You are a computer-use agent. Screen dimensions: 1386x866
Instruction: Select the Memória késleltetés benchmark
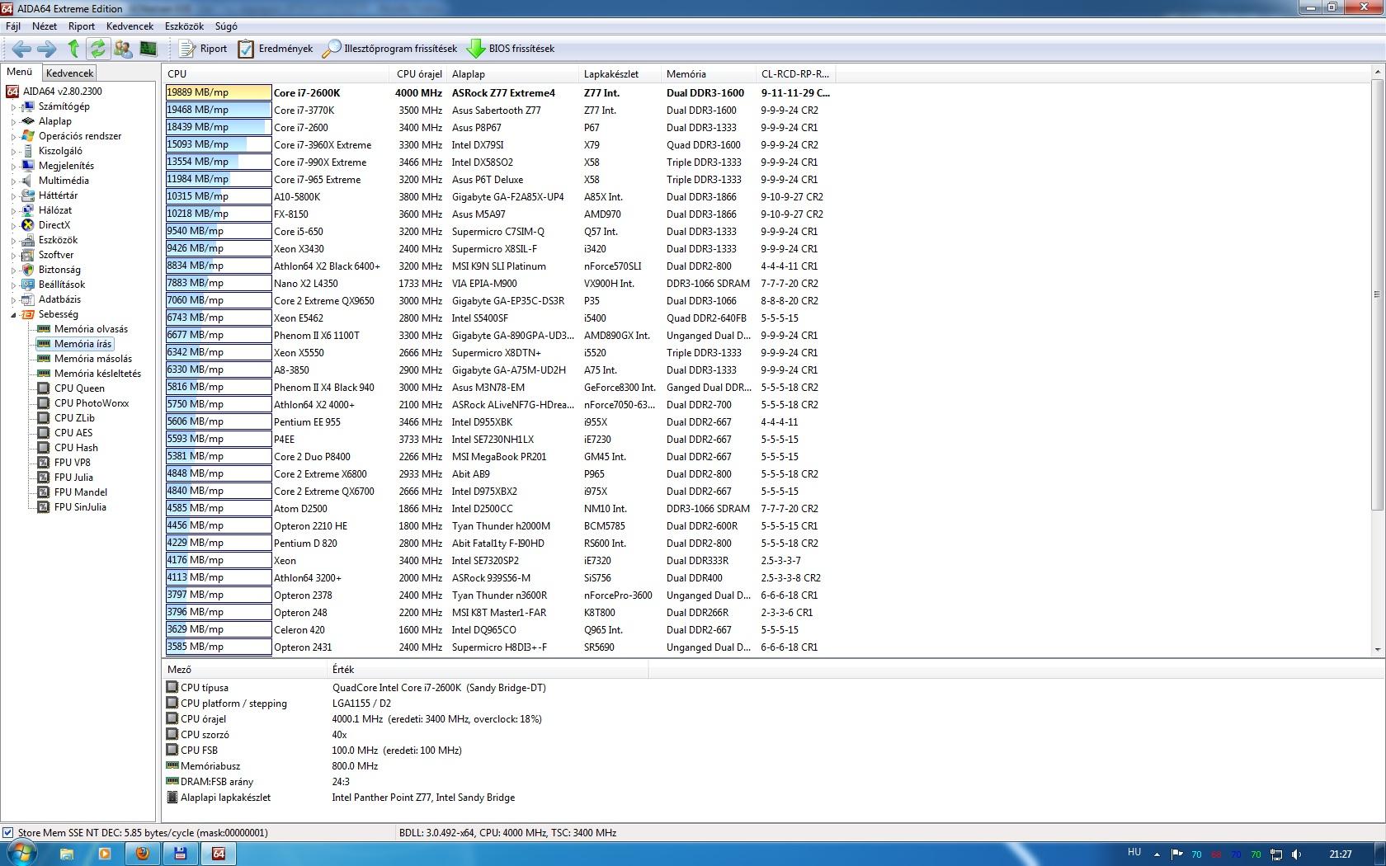pyautogui.click(x=97, y=374)
